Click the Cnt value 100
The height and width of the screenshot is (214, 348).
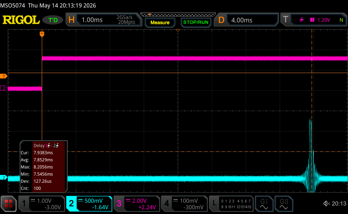click(x=37, y=188)
